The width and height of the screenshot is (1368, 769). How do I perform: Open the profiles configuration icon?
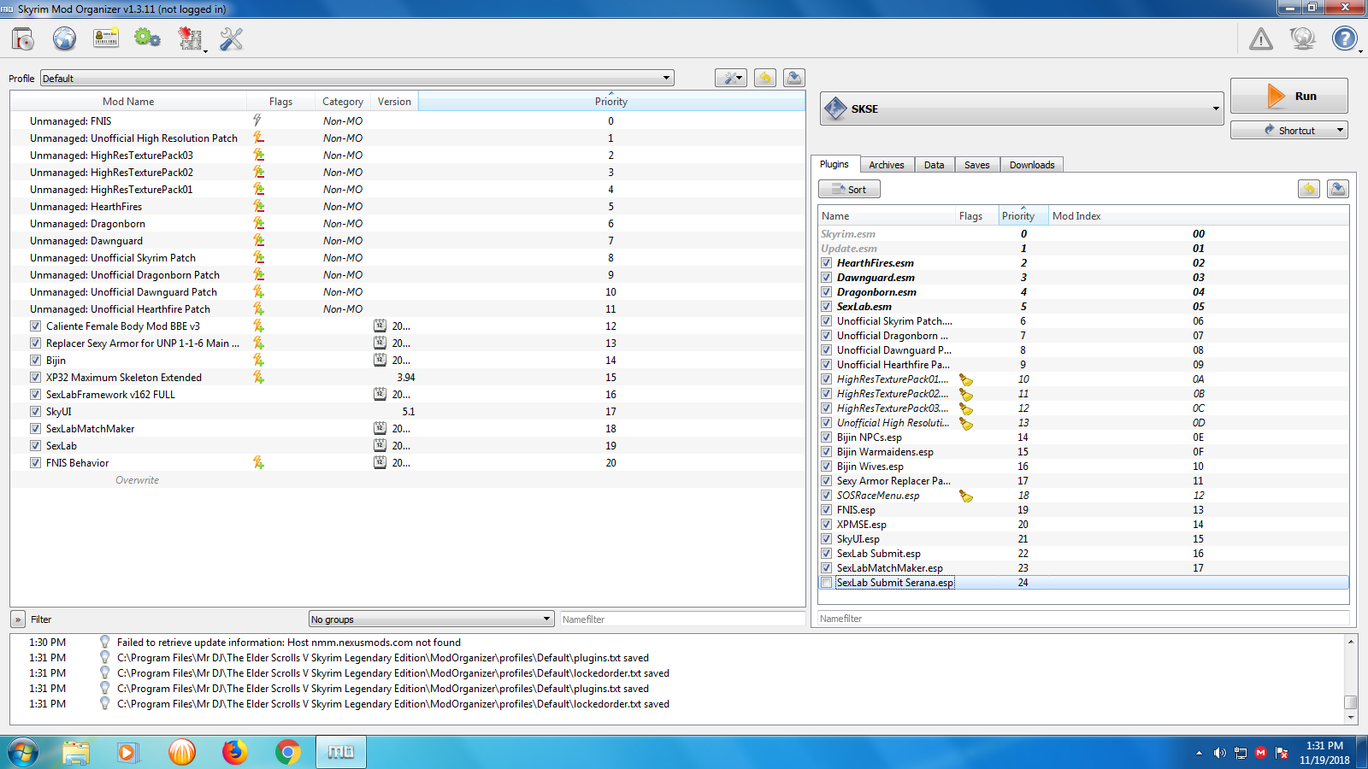pyautogui.click(x=106, y=38)
